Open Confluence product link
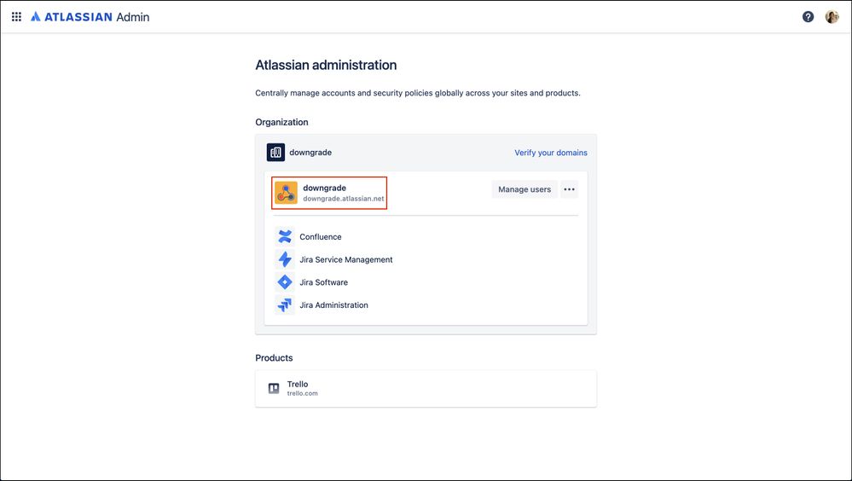852x481 pixels. (320, 237)
